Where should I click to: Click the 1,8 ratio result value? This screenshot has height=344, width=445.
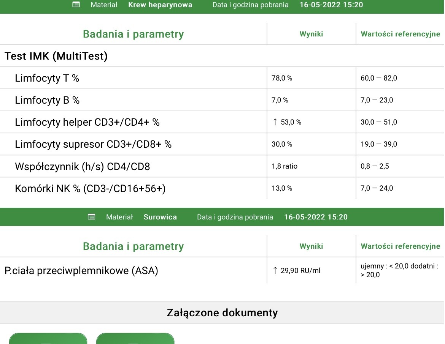(x=284, y=166)
